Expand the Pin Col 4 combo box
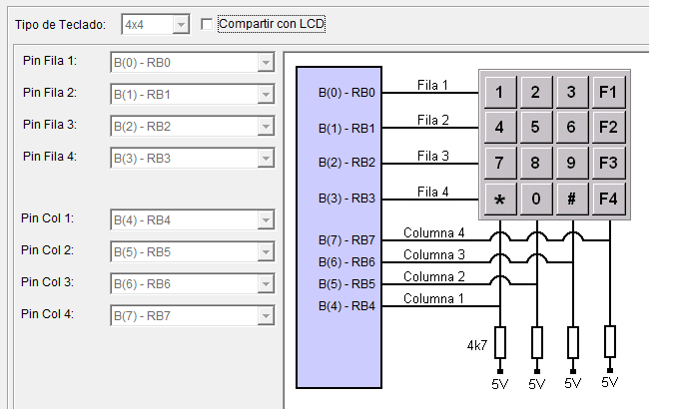673x409 pixels. tap(193, 316)
